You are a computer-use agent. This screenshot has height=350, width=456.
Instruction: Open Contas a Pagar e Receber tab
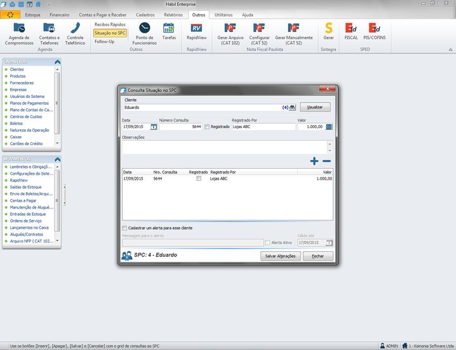[x=103, y=15]
